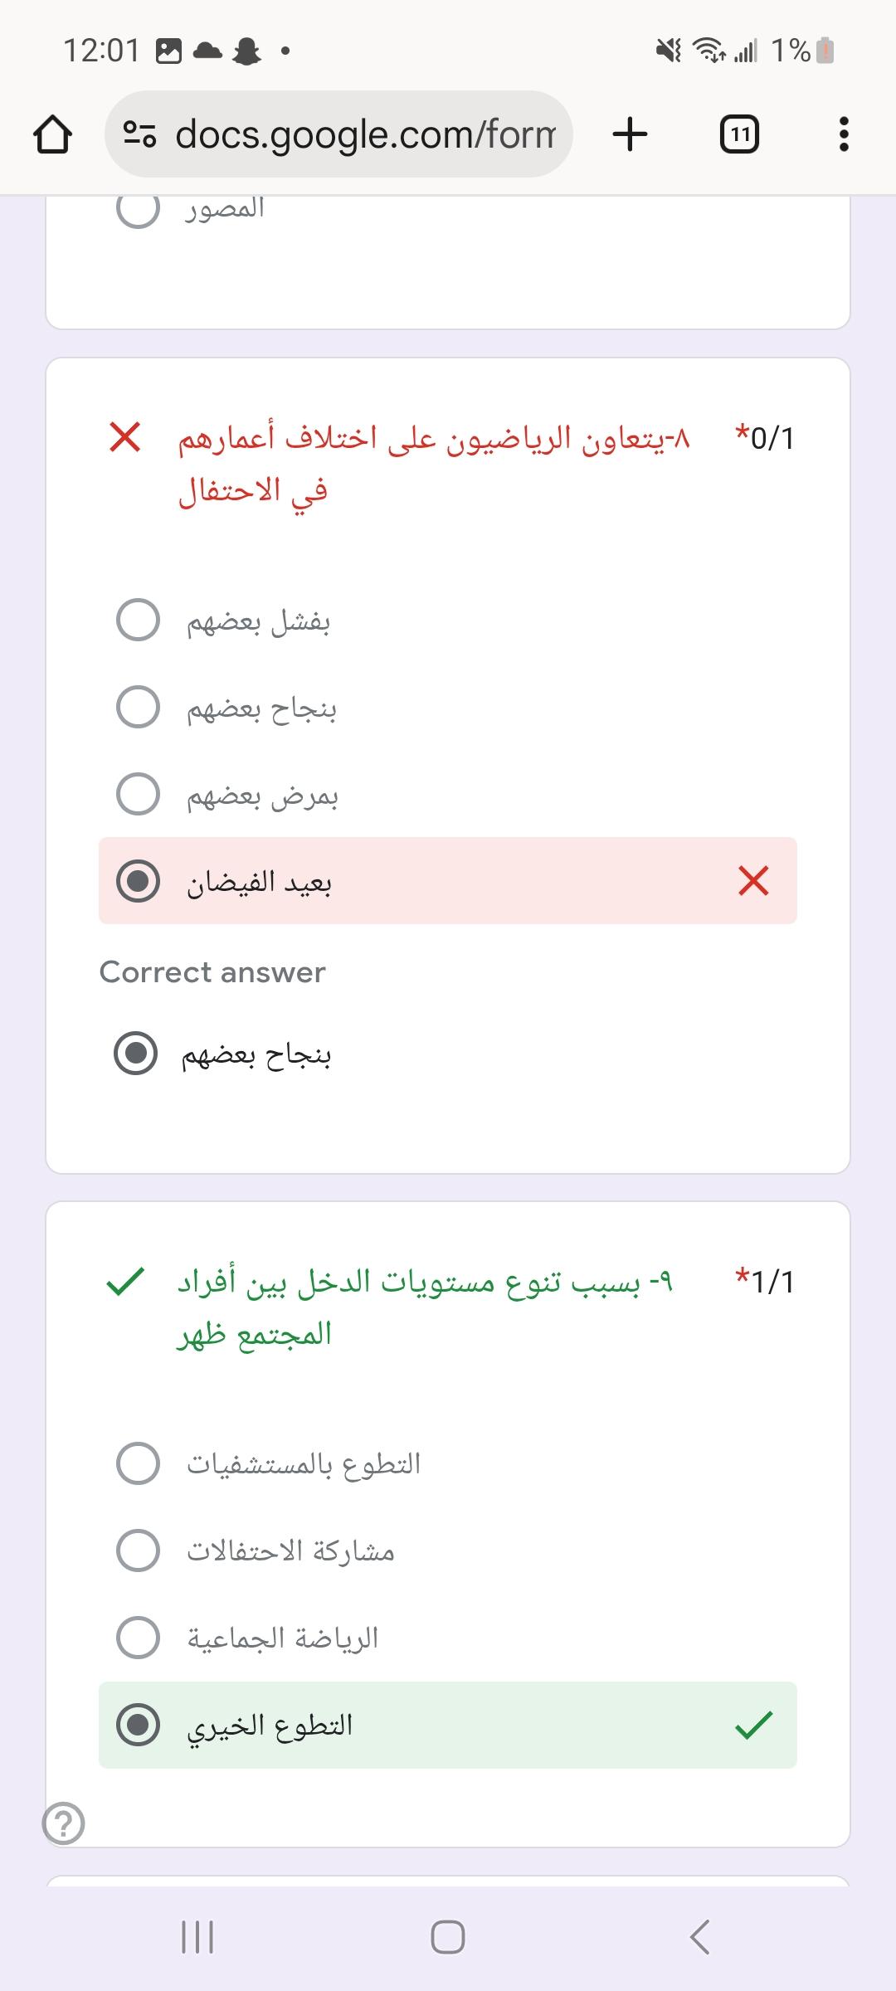Open the Chrome three-dot menu
Image resolution: width=896 pixels, height=1991 pixels.
(x=844, y=134)
